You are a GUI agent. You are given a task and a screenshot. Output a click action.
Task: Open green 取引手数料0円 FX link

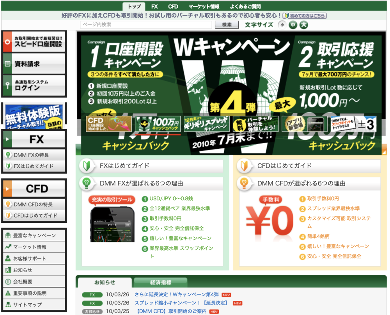click(x=165, y=218)
